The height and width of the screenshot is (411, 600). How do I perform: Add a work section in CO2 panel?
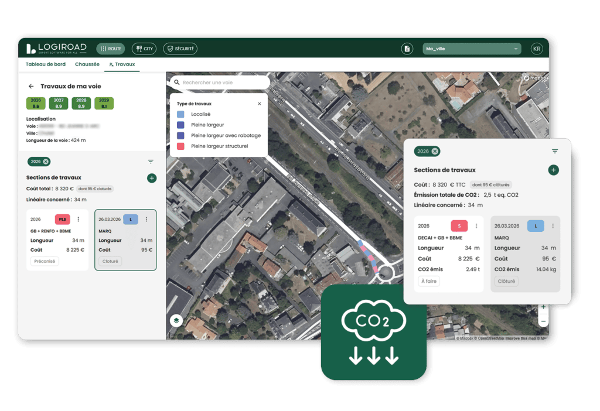coord(554,170)
